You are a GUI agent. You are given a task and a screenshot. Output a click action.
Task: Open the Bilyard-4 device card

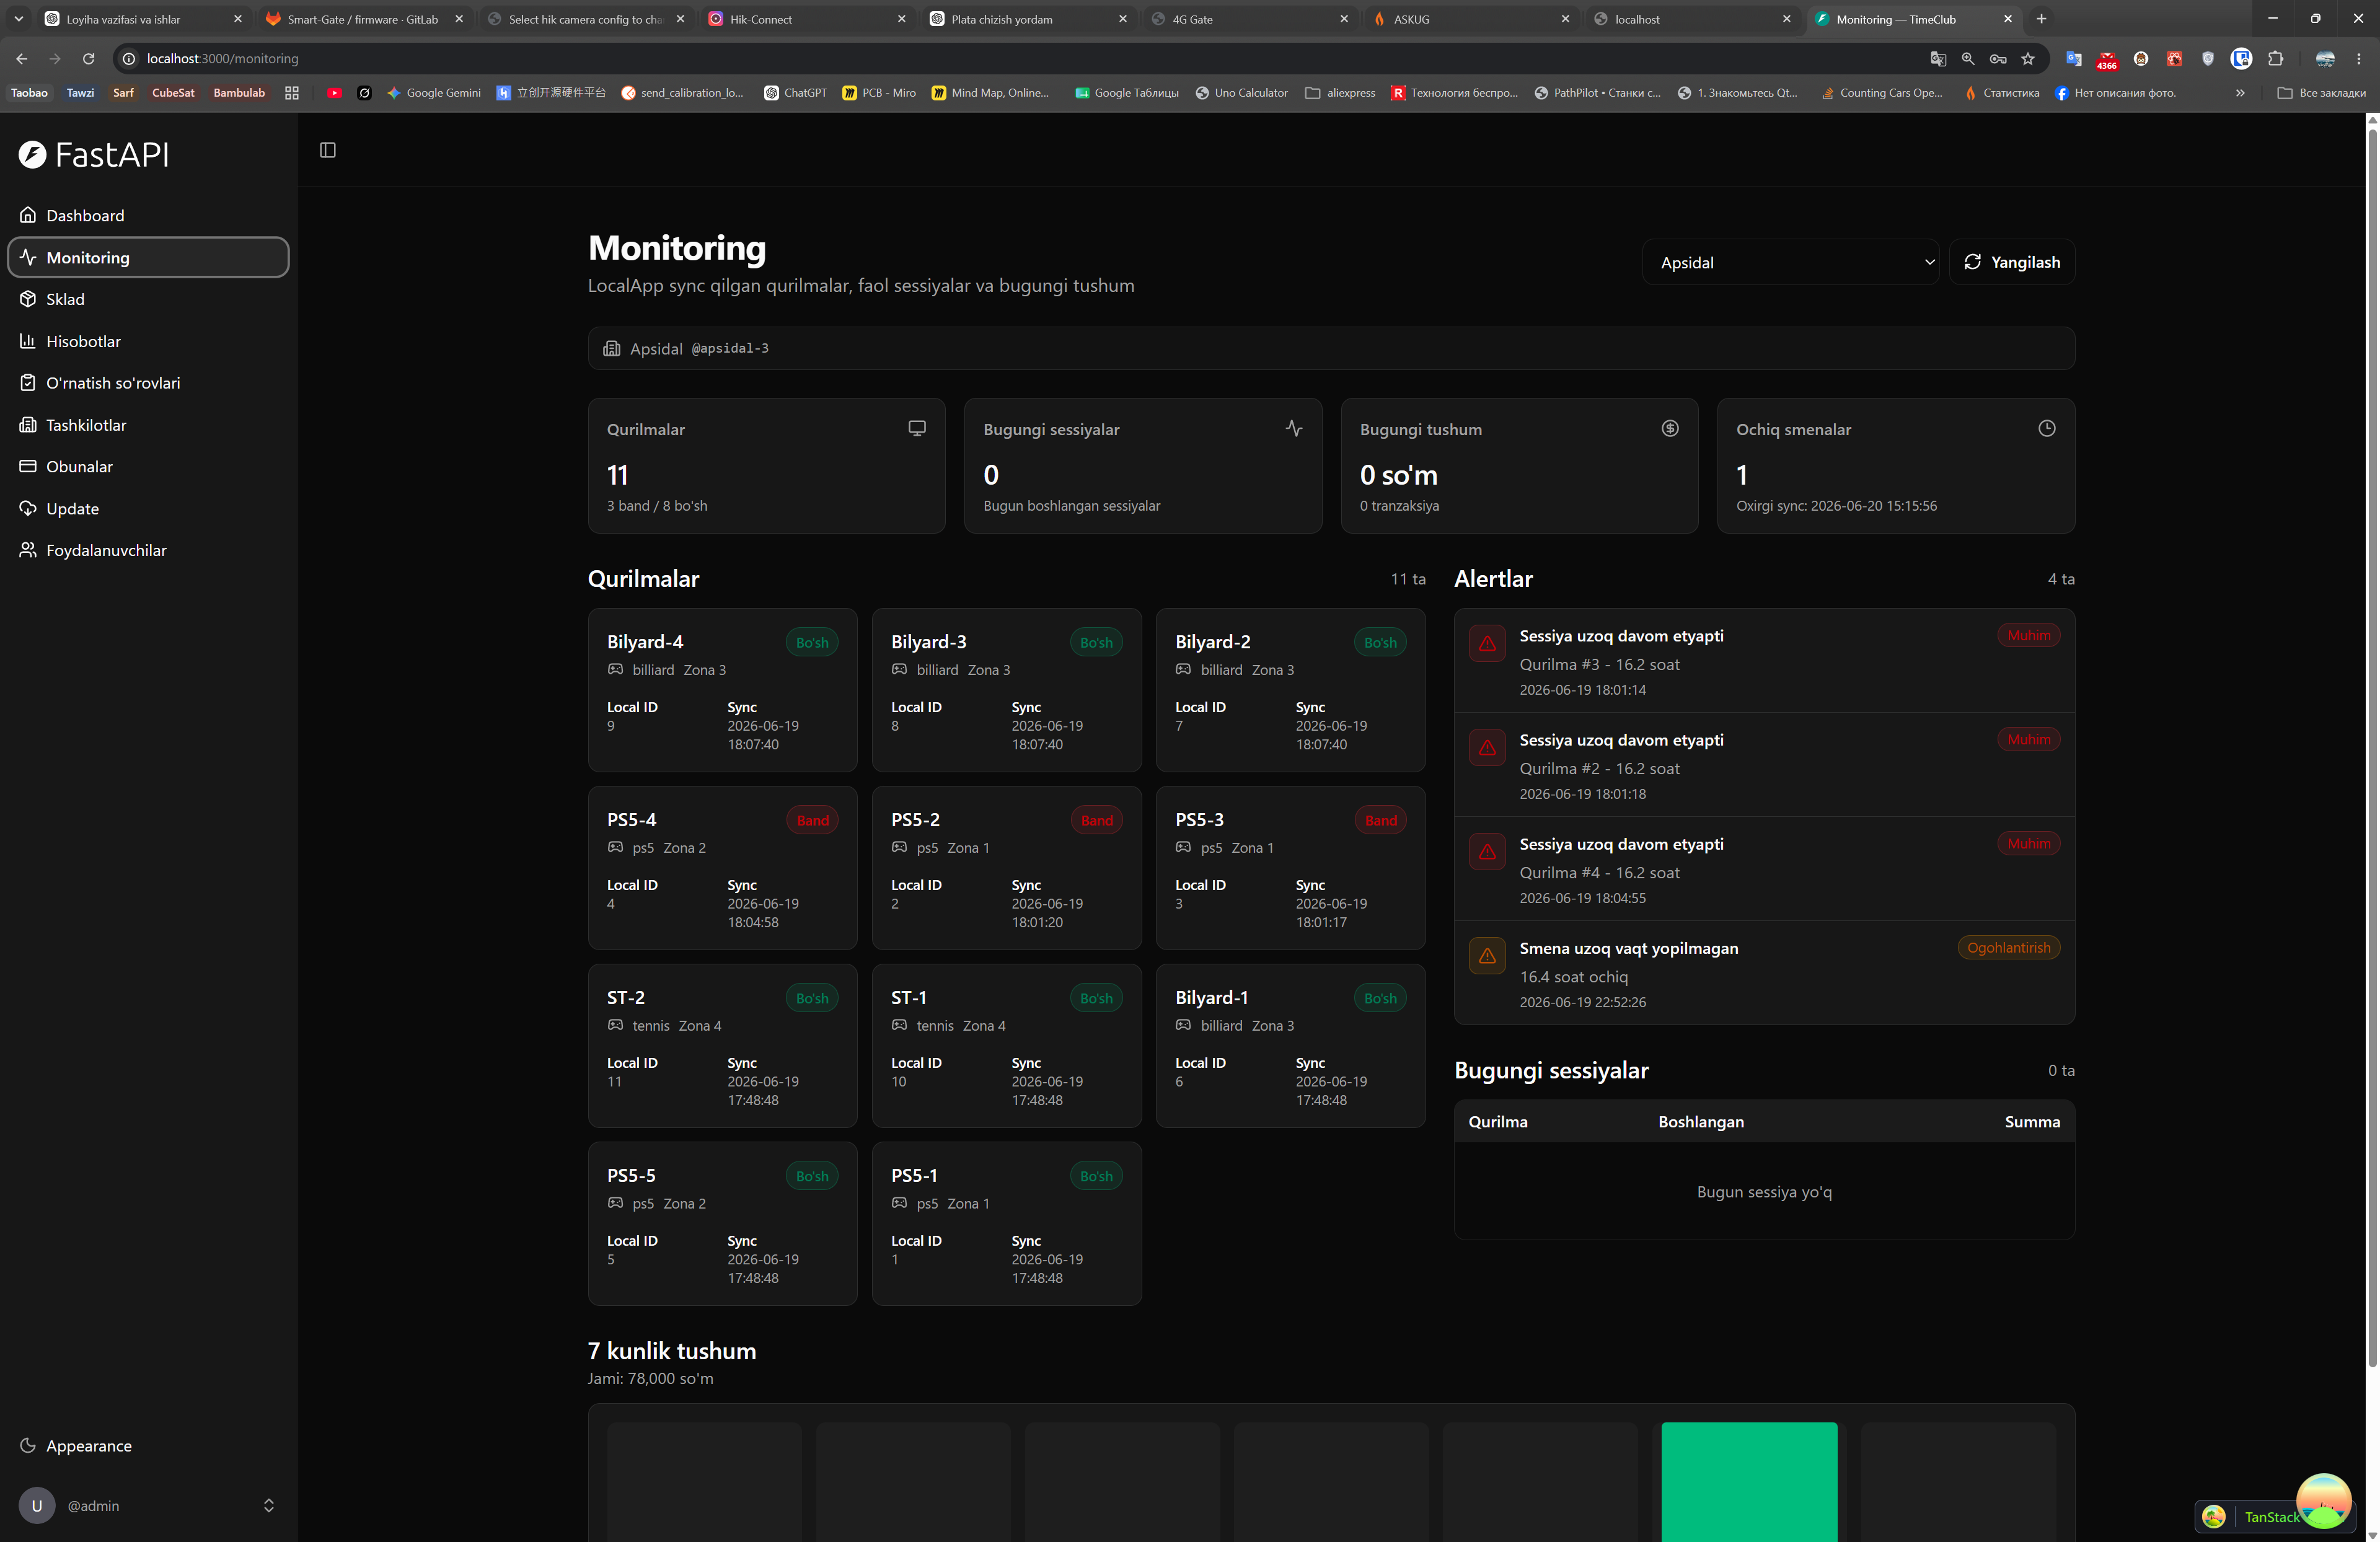pos(722,690)
